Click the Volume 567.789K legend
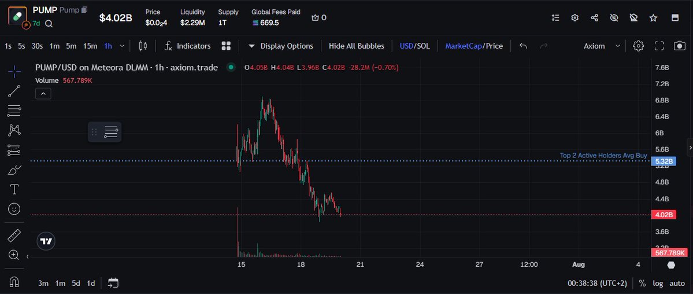The width and height of the screenshot is (693, 294). coord(64,80)
